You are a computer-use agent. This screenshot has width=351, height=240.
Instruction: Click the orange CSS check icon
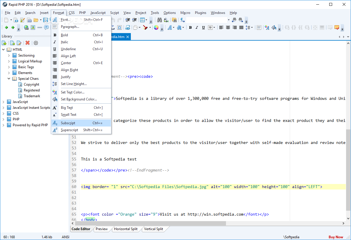point(337,28)
